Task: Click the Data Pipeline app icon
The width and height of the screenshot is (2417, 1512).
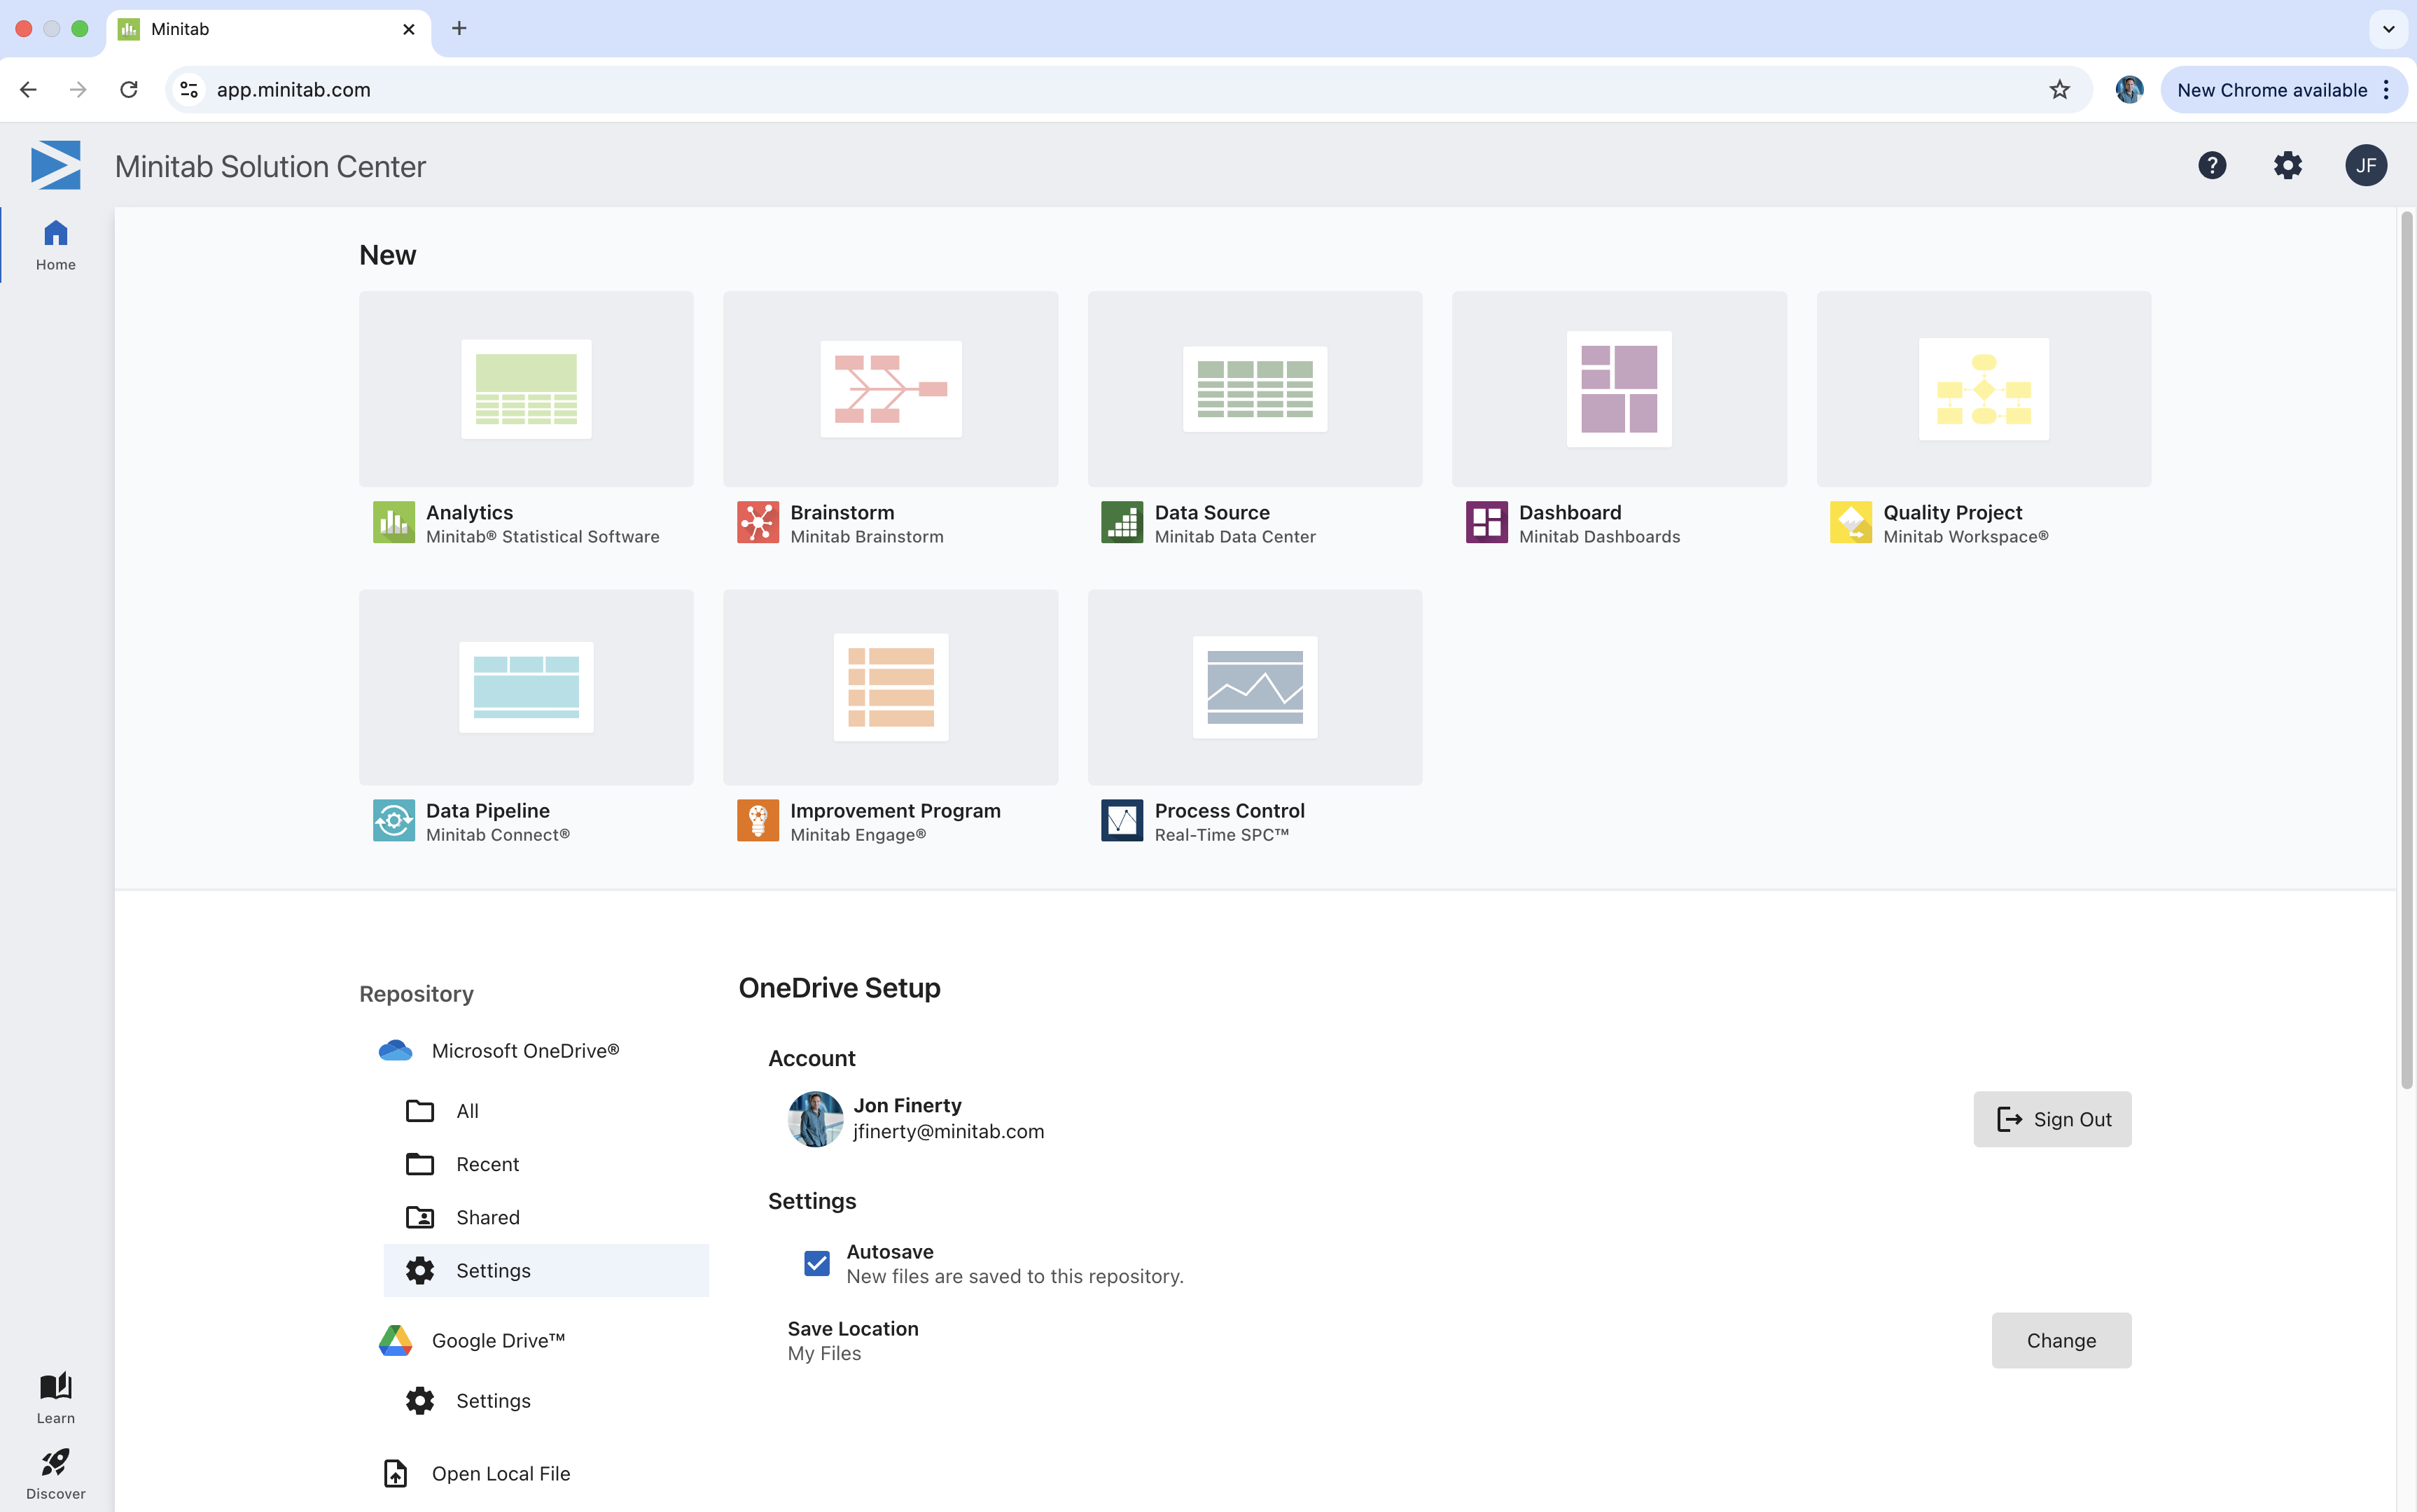Action: click(394, 820)
